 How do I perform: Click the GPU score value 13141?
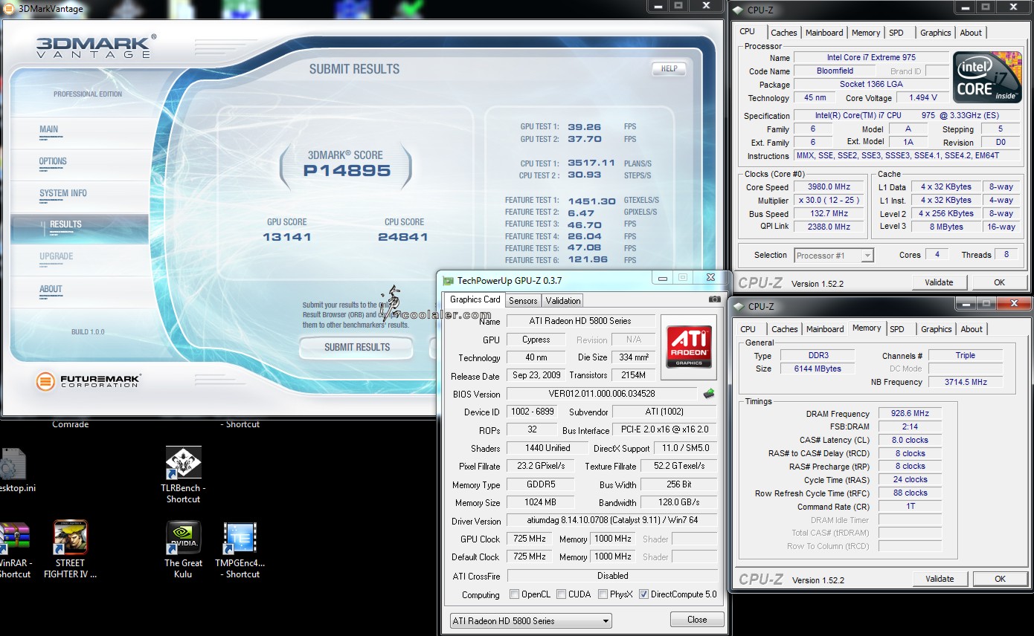(287, 237)
